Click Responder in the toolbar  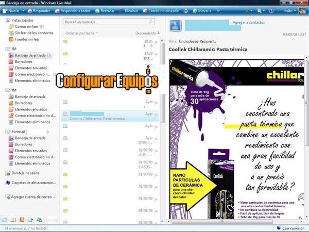[x=39, y=11]
